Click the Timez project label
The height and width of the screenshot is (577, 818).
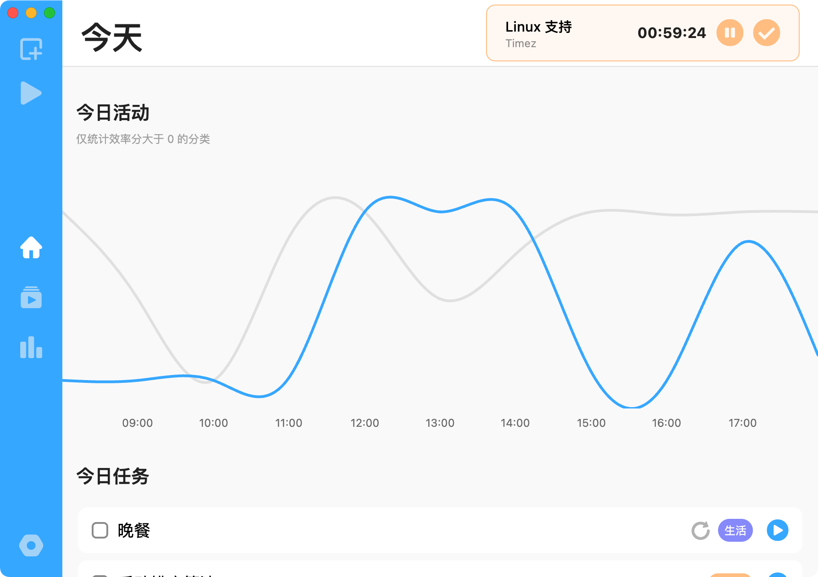520,44
